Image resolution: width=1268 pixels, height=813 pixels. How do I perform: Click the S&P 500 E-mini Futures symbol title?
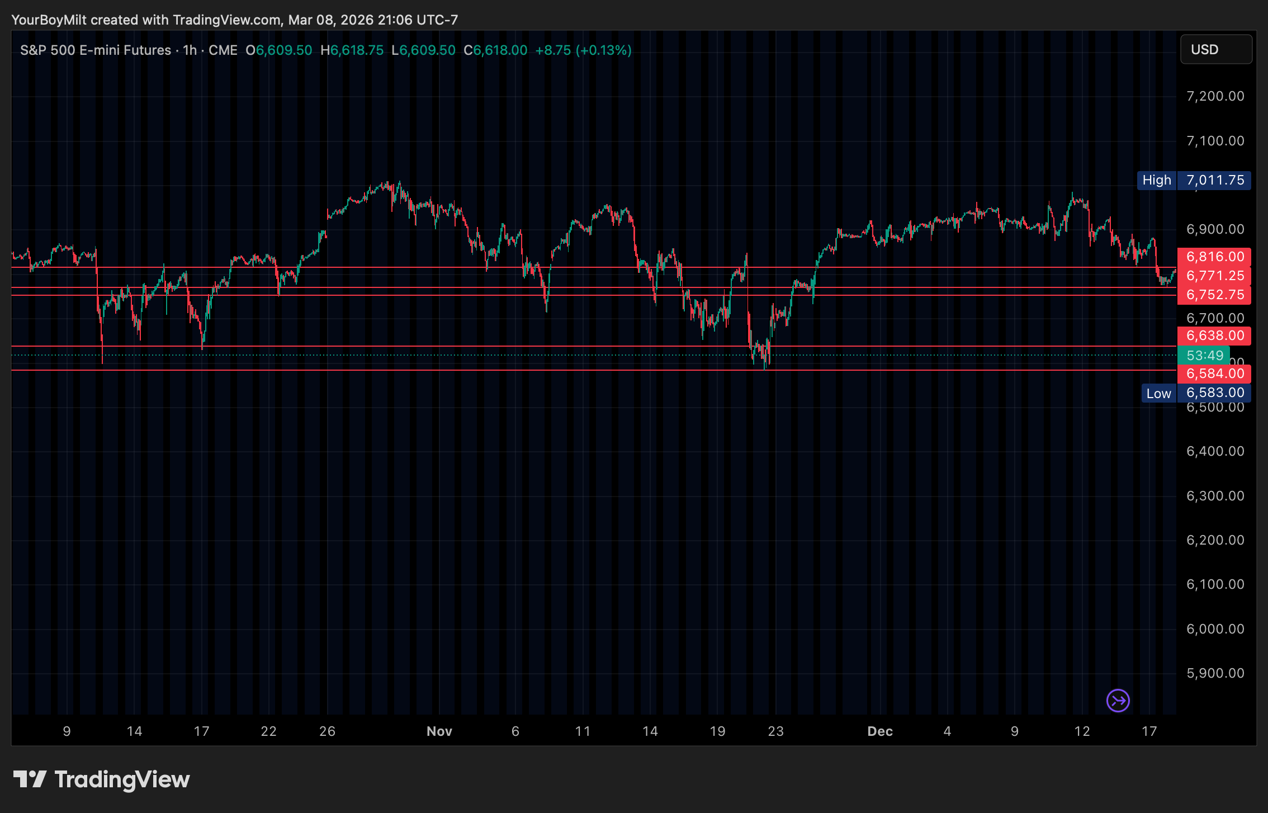(x=96, y=50)
